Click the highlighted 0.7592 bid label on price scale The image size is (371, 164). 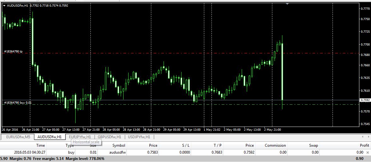tap(365, 100)
